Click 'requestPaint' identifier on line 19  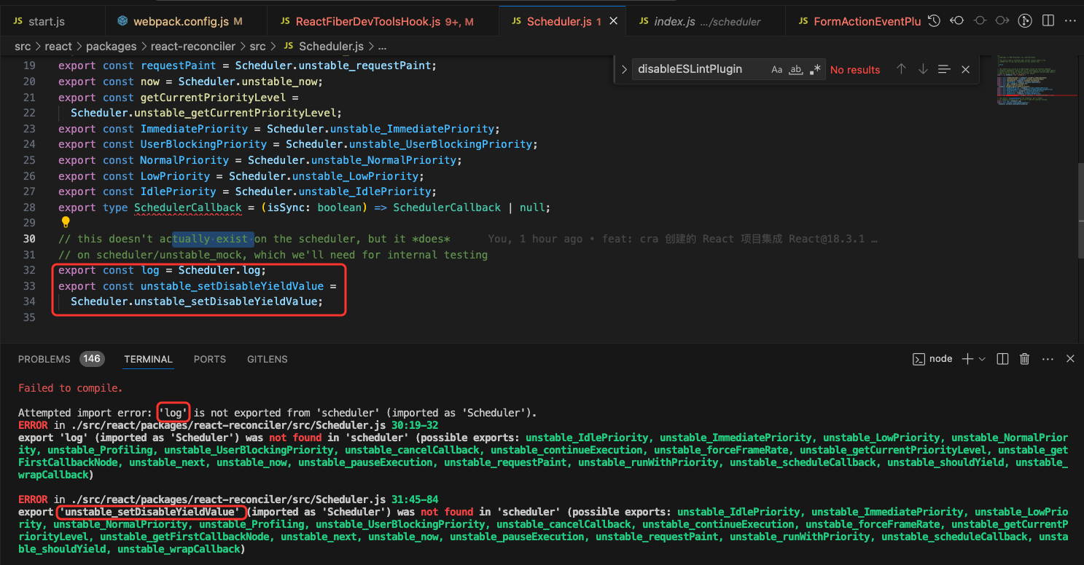tap(179, 66)
